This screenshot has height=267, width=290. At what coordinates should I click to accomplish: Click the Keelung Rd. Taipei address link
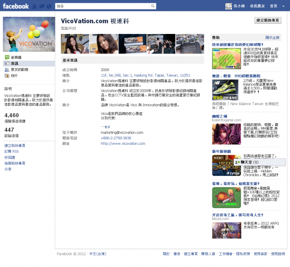(145, 75)
